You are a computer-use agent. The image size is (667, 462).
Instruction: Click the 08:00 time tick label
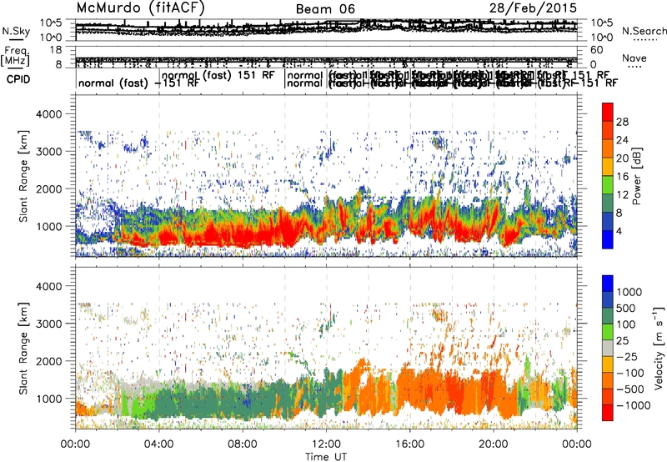pos(243,444)
